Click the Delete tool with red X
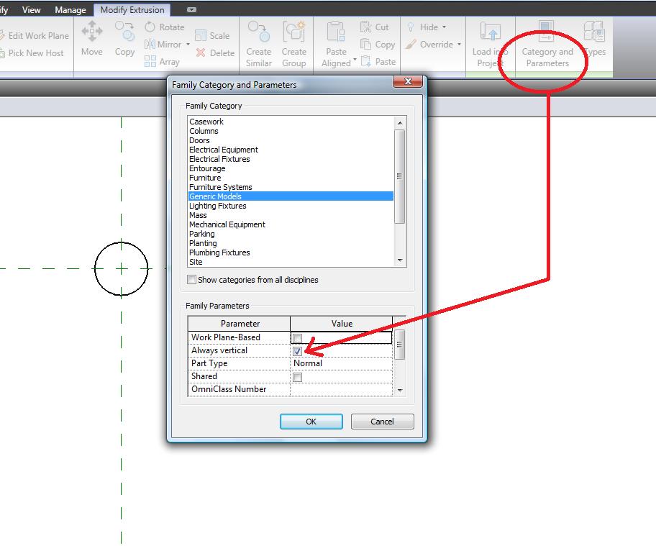The height and width of the screenshot is (546, 656). [x=215, y=53]
